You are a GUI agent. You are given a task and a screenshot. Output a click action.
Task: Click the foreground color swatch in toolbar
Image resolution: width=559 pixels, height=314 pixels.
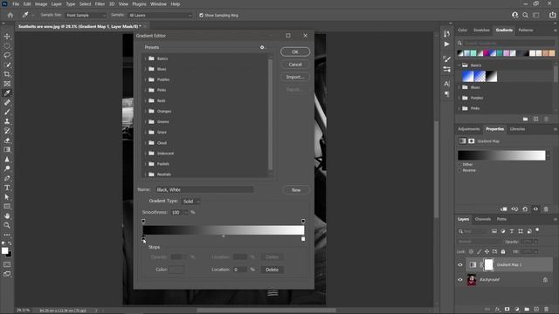(x=5, y=250)
